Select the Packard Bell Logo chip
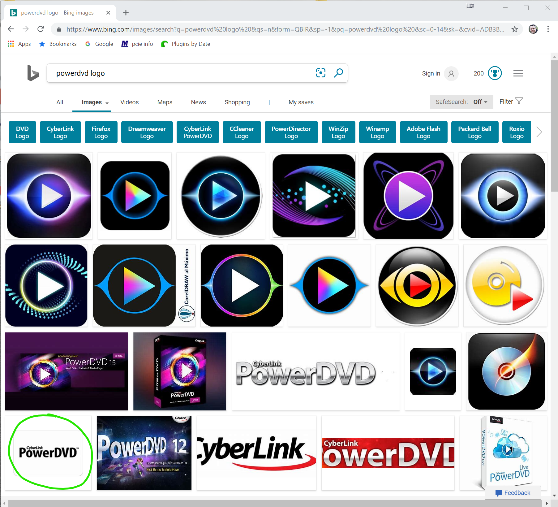 pyautogui.click(x=475, y=132)
